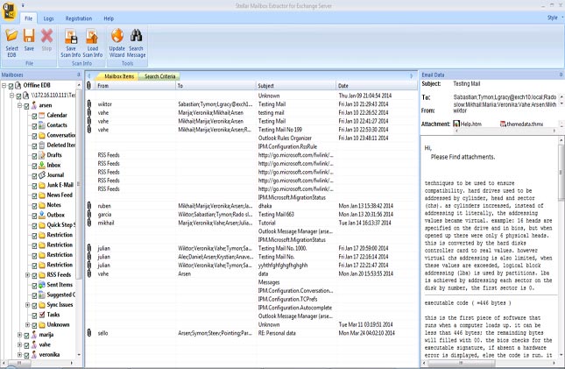Pin the Mailboxes panel
Viewport: 565px width, 369px height.
79,75
